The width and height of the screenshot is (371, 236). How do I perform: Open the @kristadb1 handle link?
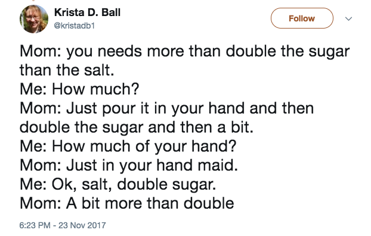tap(75, 26)
